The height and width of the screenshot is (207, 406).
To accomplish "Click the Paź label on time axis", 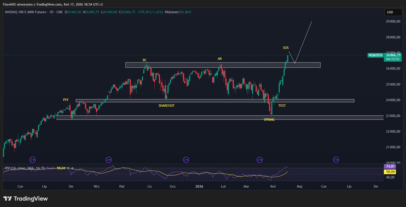I will [122, 186].
